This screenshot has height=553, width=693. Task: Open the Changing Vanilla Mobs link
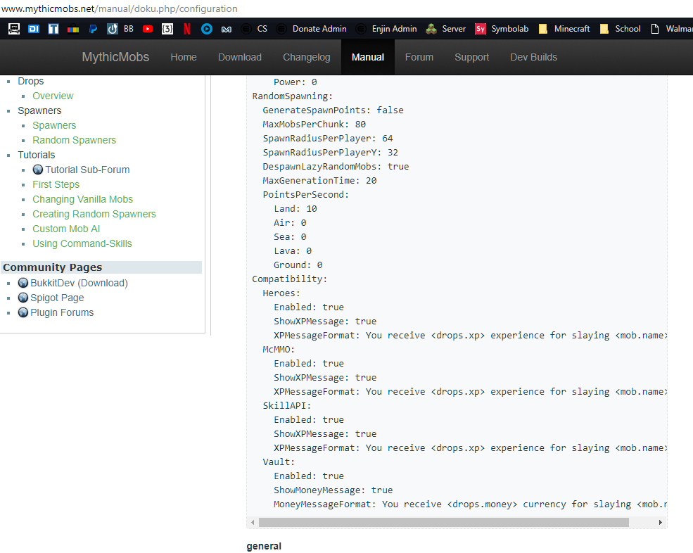pyautogui.click(x=82, y=199)
